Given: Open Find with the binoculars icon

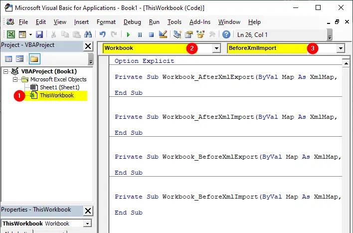Looking at the screenshot, I should click(88, 34).
